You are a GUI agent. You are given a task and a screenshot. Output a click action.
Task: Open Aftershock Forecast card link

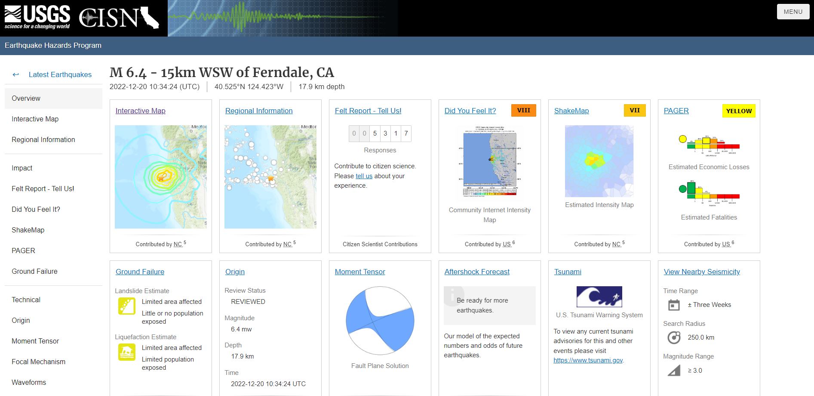click(477, 272)
